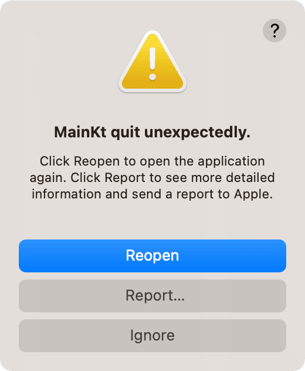This screenshot has height=371, width=305.
Task: Open the crash Report… details
Action: click(152, 295)
